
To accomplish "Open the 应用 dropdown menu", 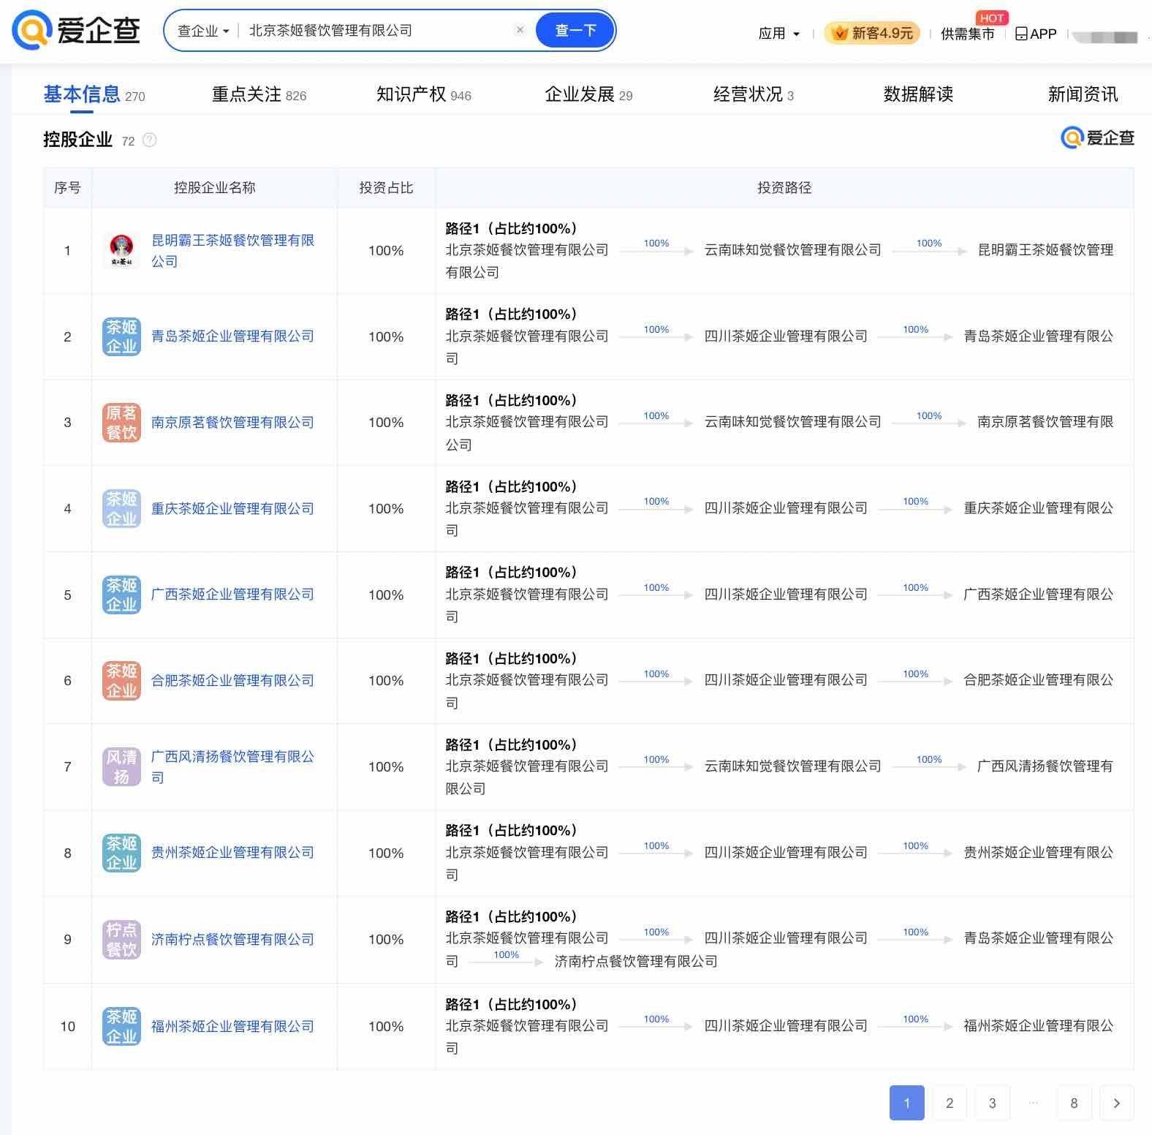I will (778, 34).
